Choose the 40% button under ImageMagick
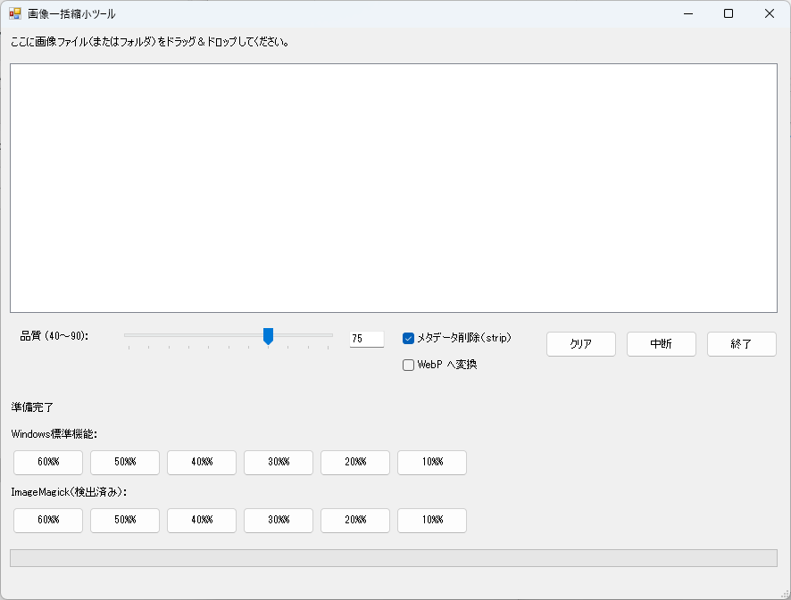This screenshot has width=791, height=600. [202, 520]
